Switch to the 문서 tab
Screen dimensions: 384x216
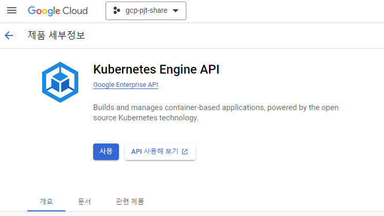(84, 202)
